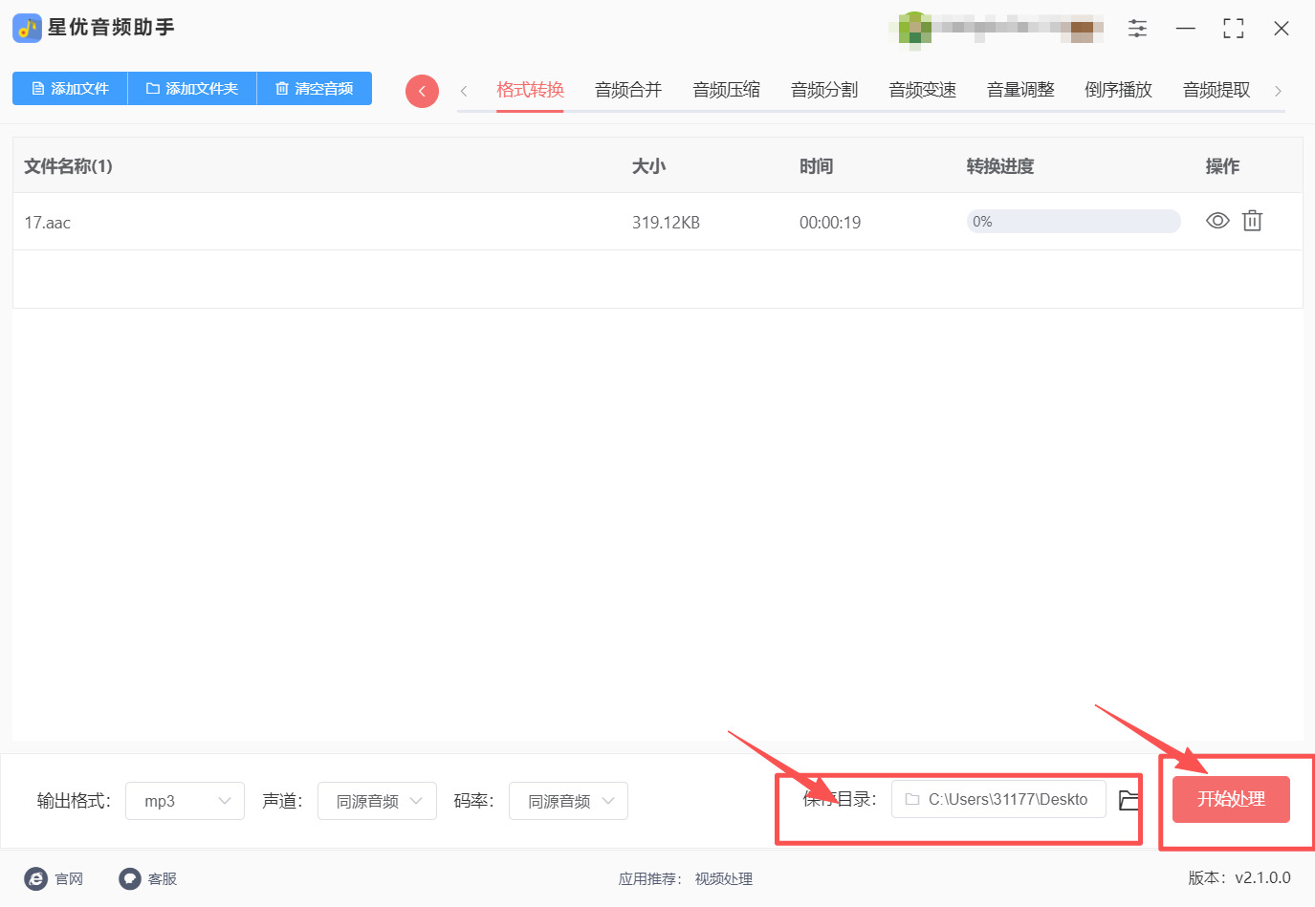Delete 17.aac using the trash icon
Viewport: 1315px width, 907px height.
pos(1252,222)
